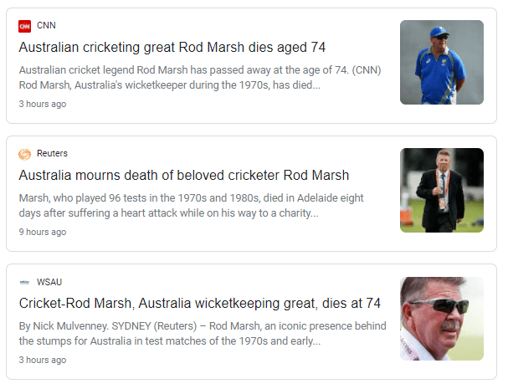Select the Reuters news card's empty area
This screenshot has width=508, height=389.
point(251,233)
